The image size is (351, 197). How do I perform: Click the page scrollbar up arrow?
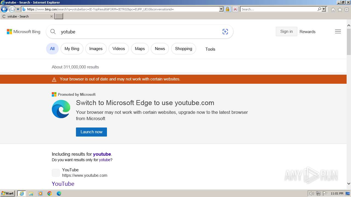349,25
